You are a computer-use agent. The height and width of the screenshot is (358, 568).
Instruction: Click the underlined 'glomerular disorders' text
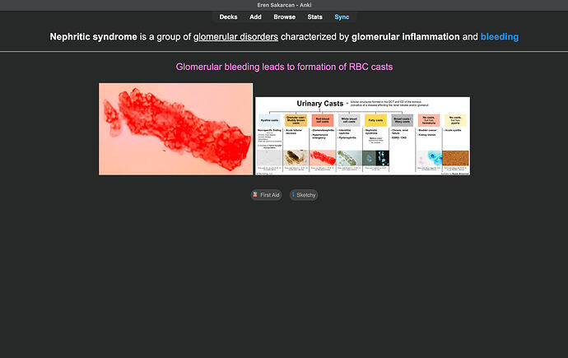[x=235, y=37]
